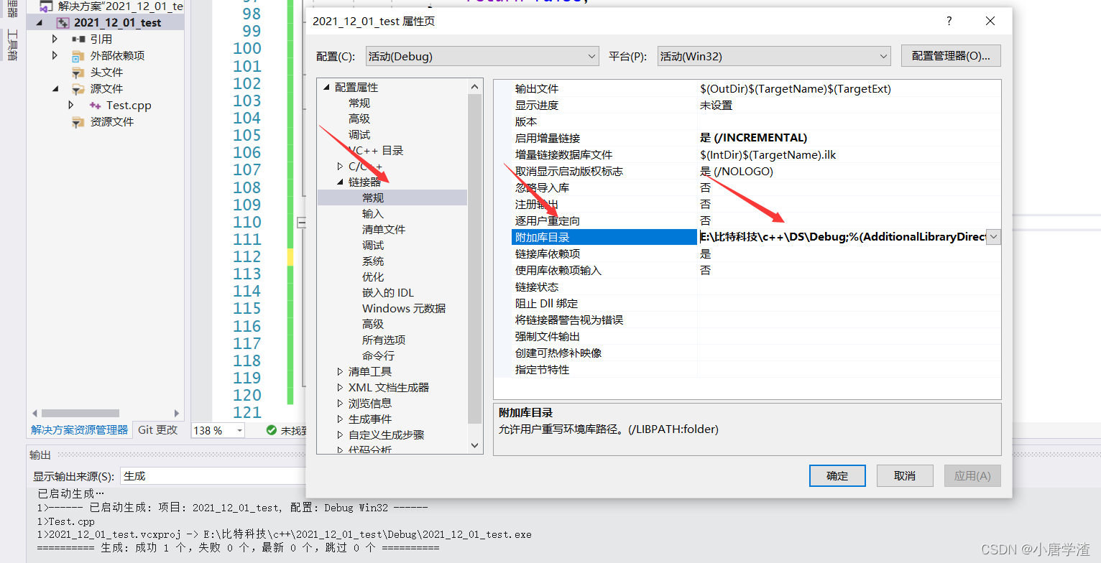Expand the Test.cpp node
1101x563 pixels.
pyautogui.click(x=71, y=105)
